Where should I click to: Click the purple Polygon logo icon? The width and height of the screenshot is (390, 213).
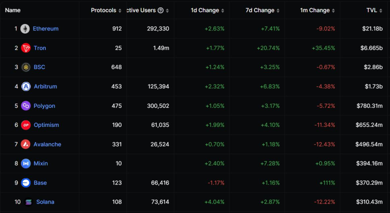(26, 106)
